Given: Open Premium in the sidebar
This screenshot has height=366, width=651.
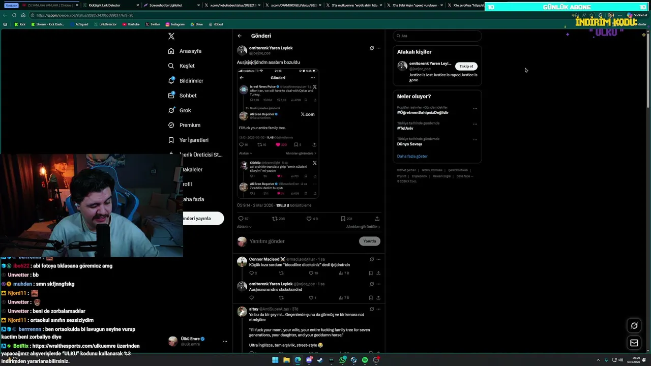Looking at the screenshot, I should coord(184,125).
